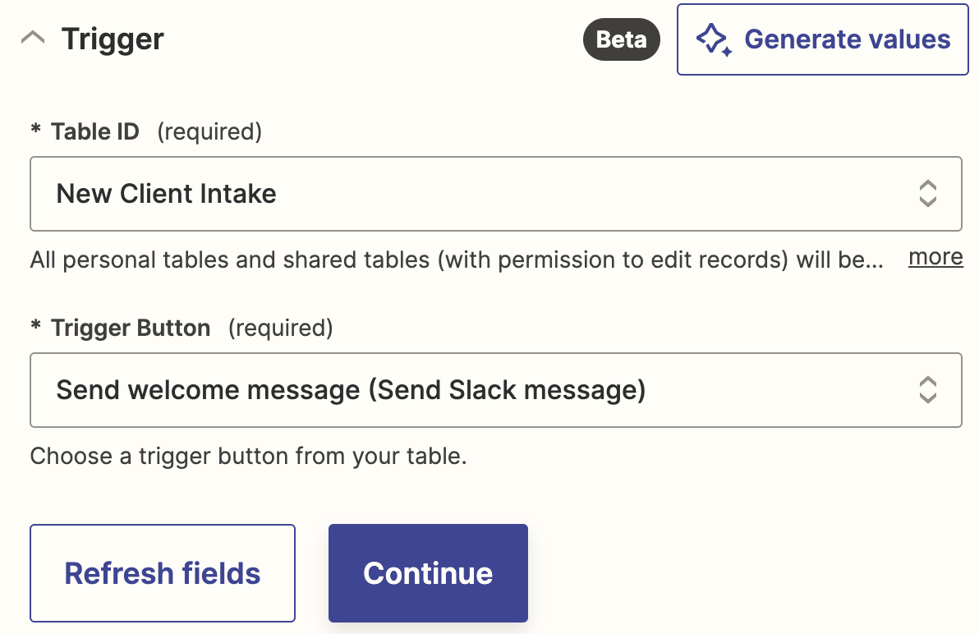The width and height of the screenshot is (979, 634).
Task: Click the asterisk beside Trigger Button
Action: (35, 328)
